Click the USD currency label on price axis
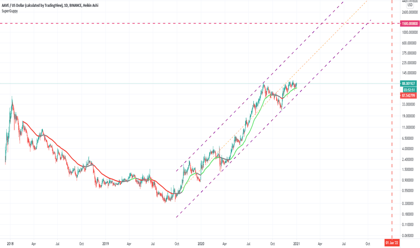The width and height of the screenshot is (420, 248). tap(410, 5)
